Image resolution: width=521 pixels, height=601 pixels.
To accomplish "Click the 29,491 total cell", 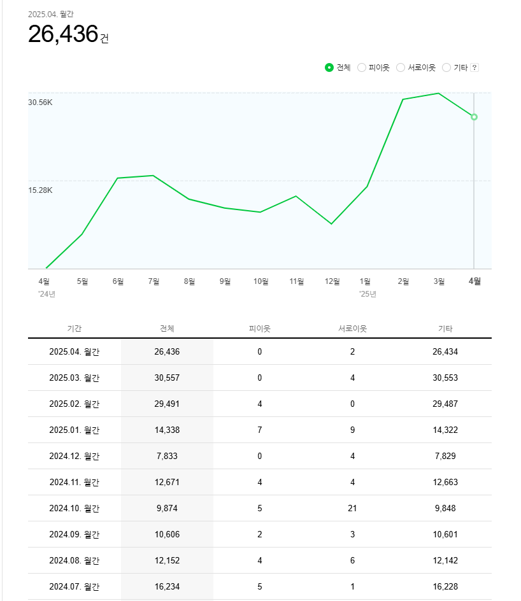I will coord(167,404).
